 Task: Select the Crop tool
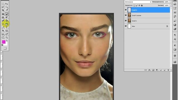point(3,10)
